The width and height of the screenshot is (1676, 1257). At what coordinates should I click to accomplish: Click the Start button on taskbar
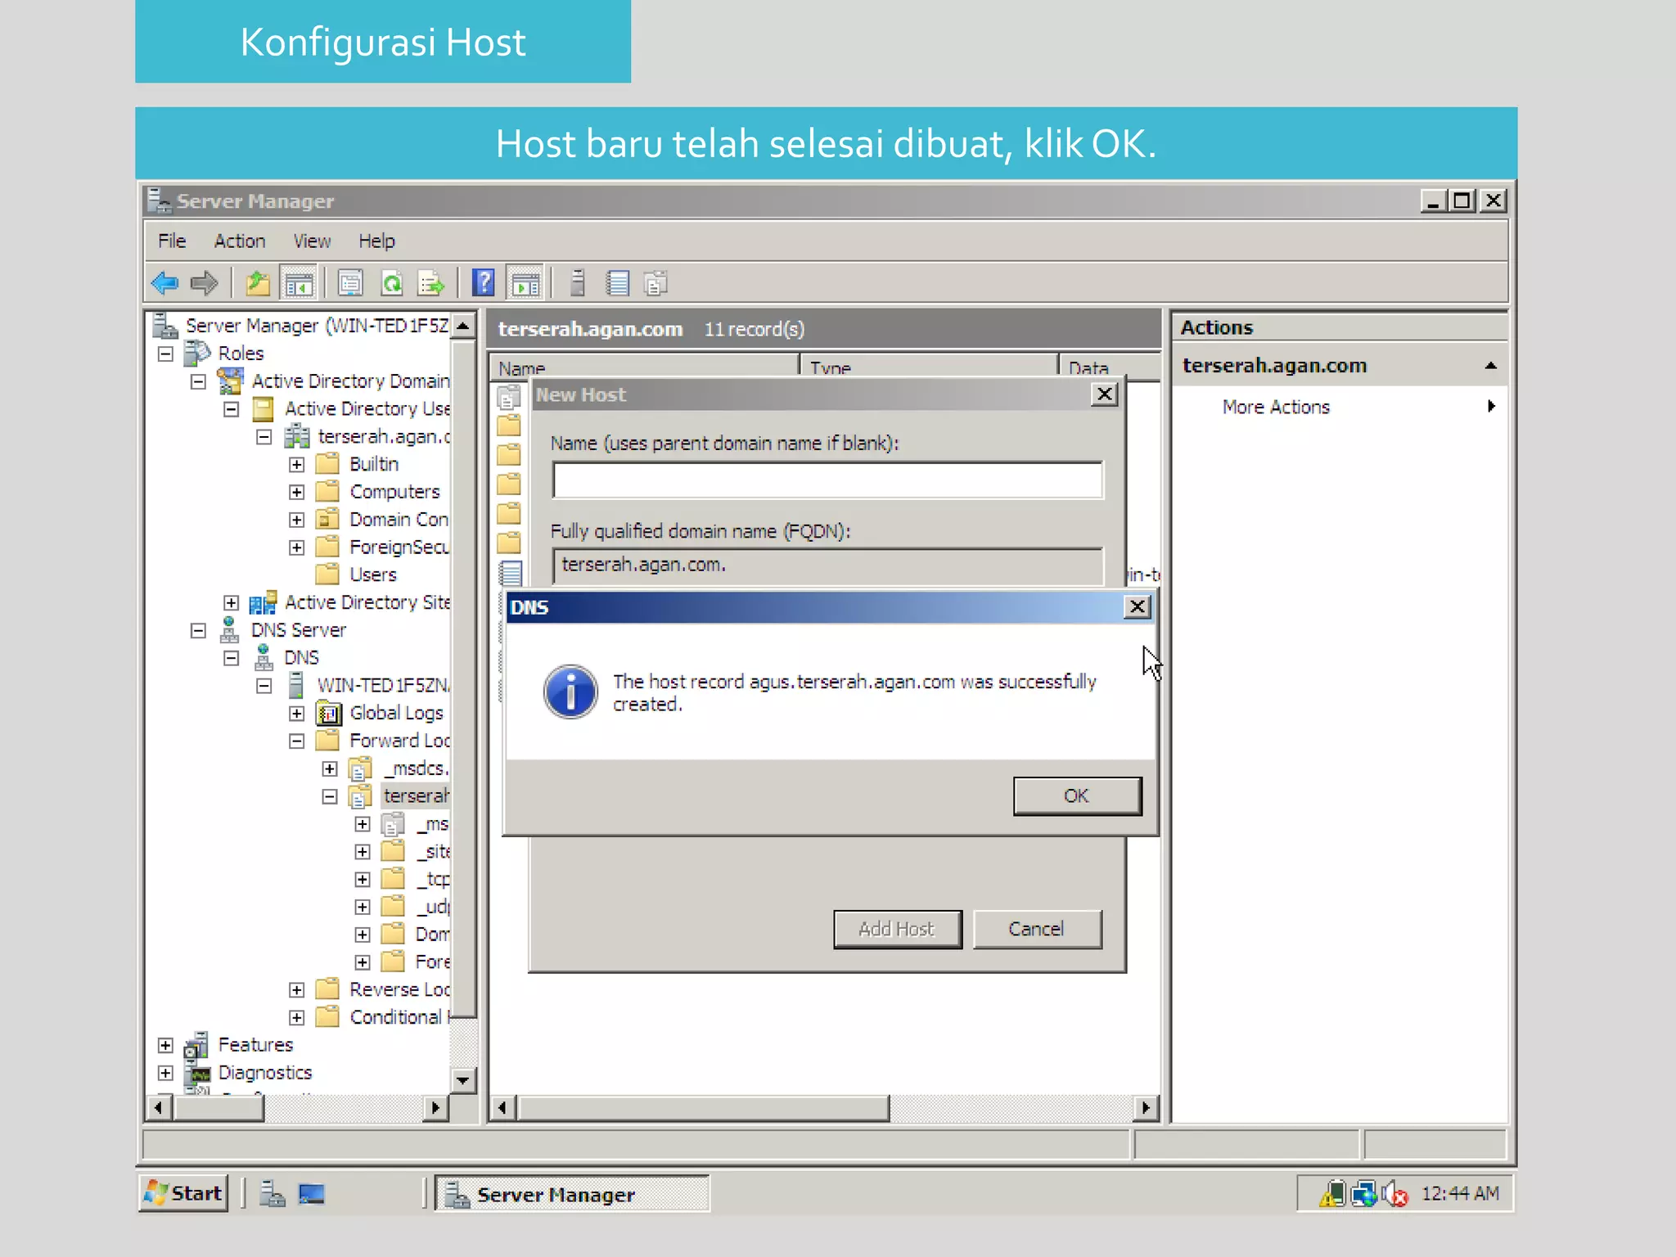tap(184, 1193)
